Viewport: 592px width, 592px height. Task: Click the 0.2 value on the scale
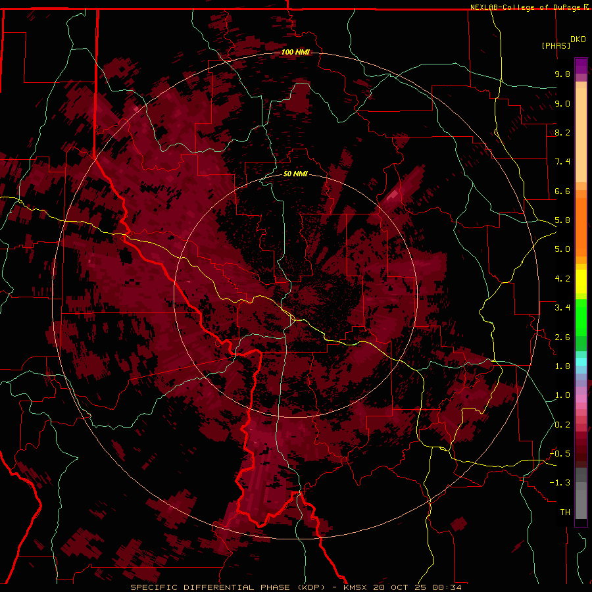pos(562,425)
